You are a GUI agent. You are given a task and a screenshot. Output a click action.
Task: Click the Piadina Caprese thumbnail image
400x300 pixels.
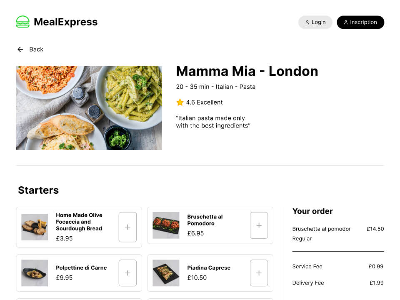[166, 273]
